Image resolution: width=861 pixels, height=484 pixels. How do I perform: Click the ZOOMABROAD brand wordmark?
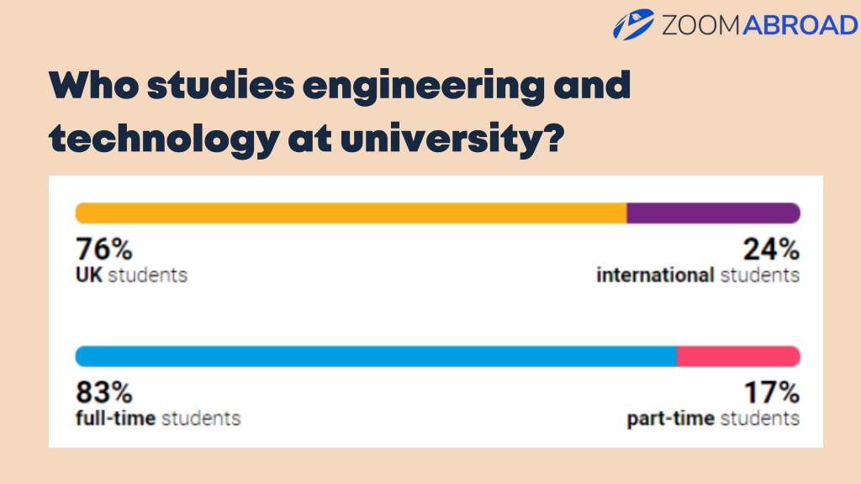point(759,25)
